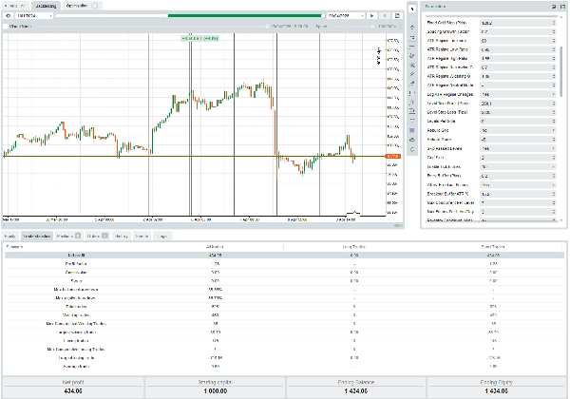Click the save report icon beside stop button

(397, 15)
